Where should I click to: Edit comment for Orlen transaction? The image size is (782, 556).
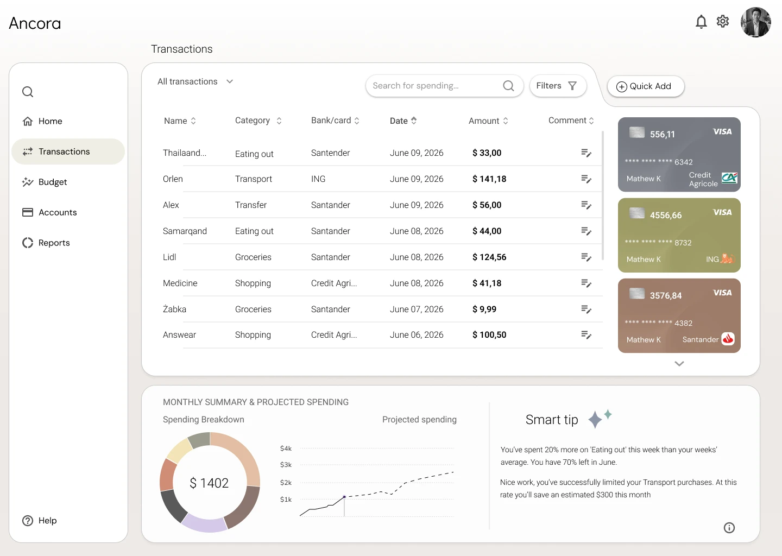click(x=586, y=179)
